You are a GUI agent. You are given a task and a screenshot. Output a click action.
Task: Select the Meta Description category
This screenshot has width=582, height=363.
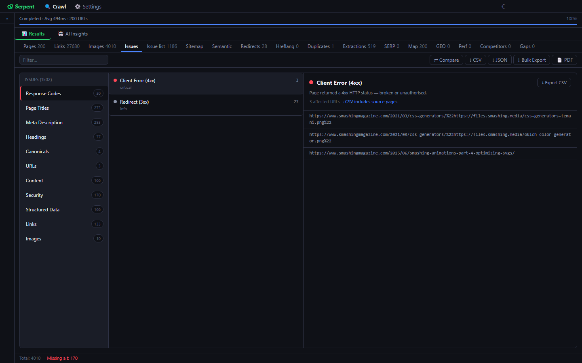[x=64, y=123]
